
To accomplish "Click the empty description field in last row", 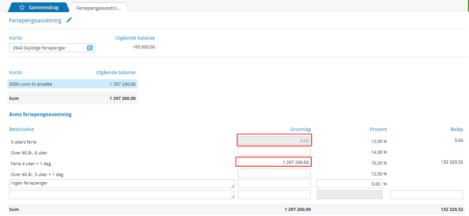I will (122, 194).
